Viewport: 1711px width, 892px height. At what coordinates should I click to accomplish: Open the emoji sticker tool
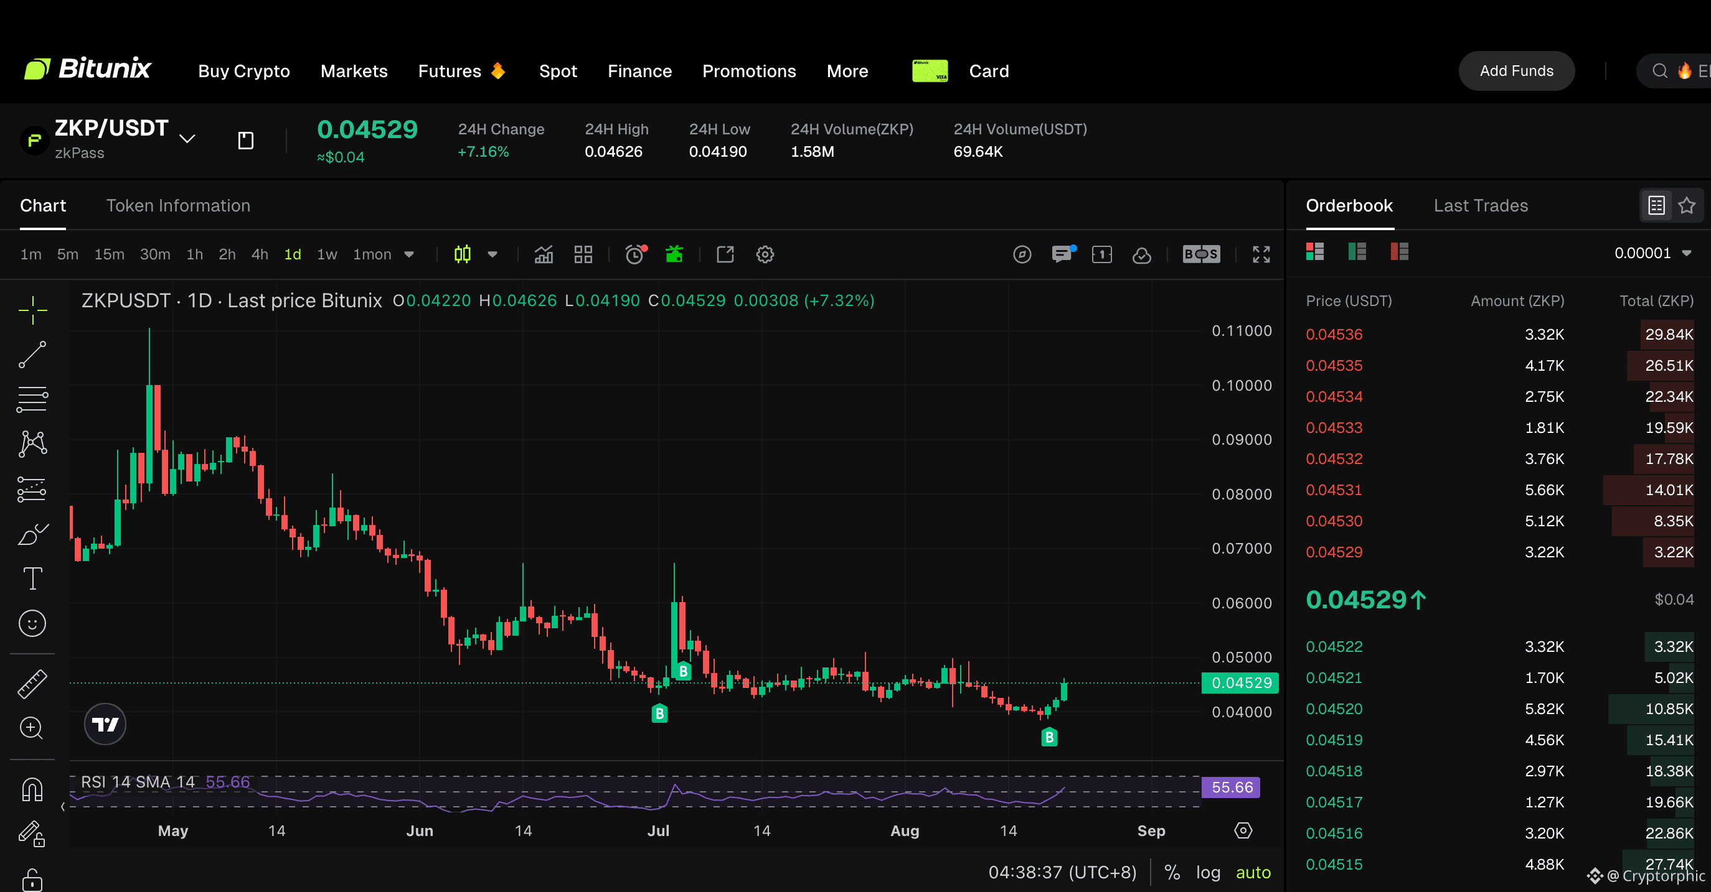32,623
